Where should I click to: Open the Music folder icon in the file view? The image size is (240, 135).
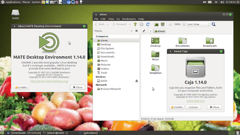(155, 55)
